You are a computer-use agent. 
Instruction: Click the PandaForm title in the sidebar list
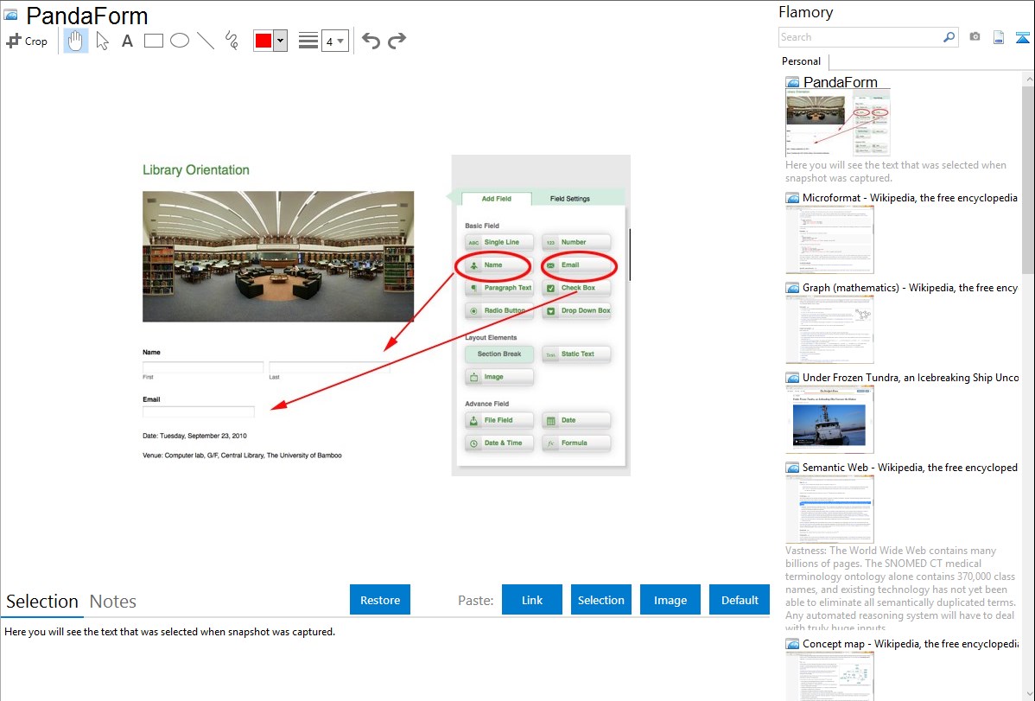click(x=841, y=82)
